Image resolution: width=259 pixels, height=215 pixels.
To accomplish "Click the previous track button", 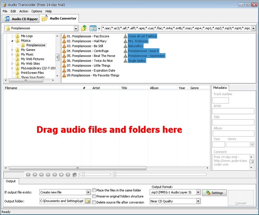I will point(35,175).
